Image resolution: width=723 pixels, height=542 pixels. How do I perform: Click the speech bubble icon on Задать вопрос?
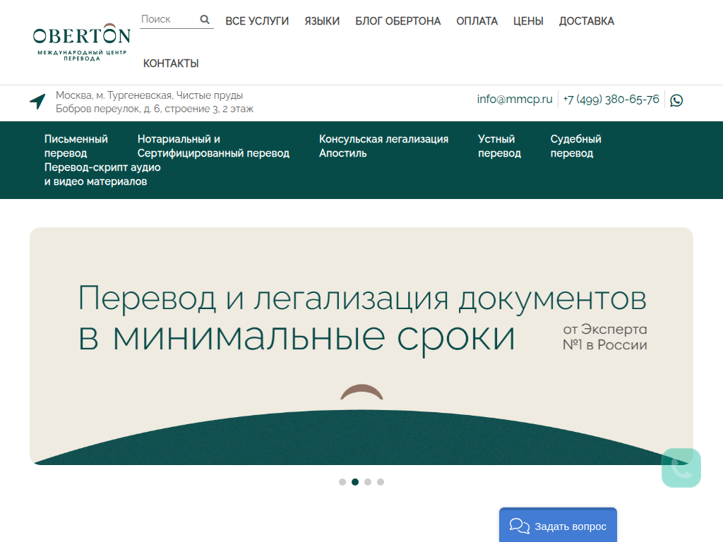(x=520, y=525)
